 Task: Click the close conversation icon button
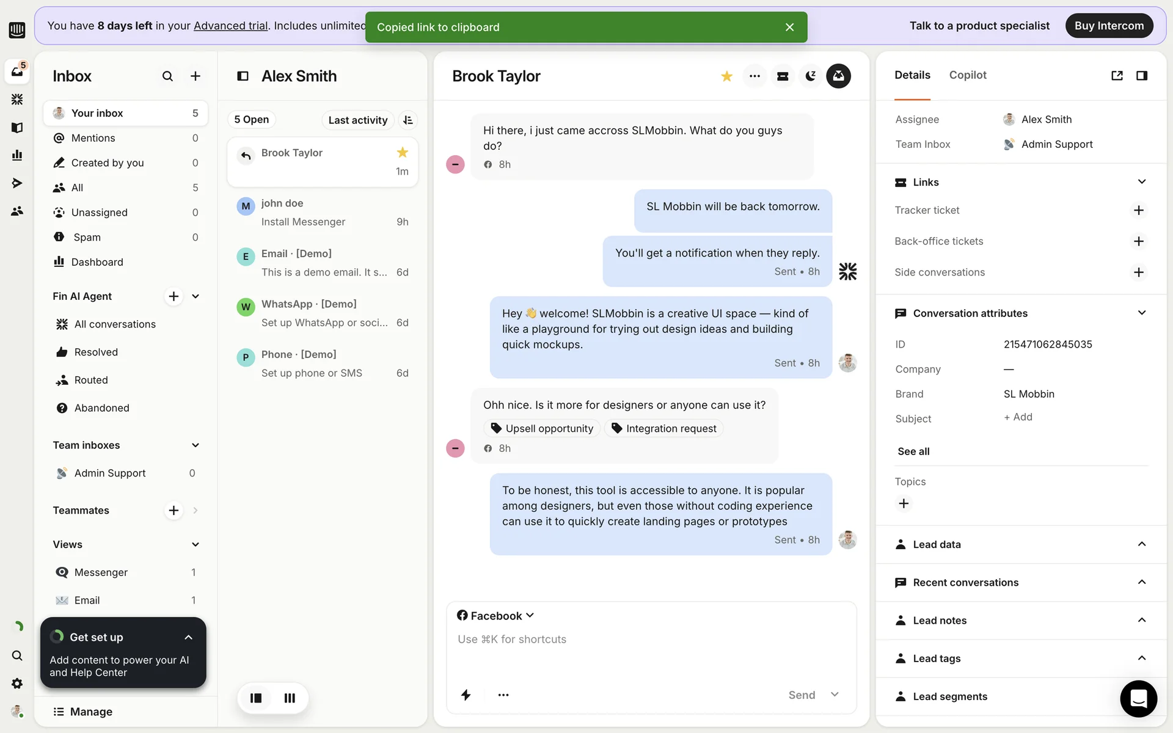point(838,76)
